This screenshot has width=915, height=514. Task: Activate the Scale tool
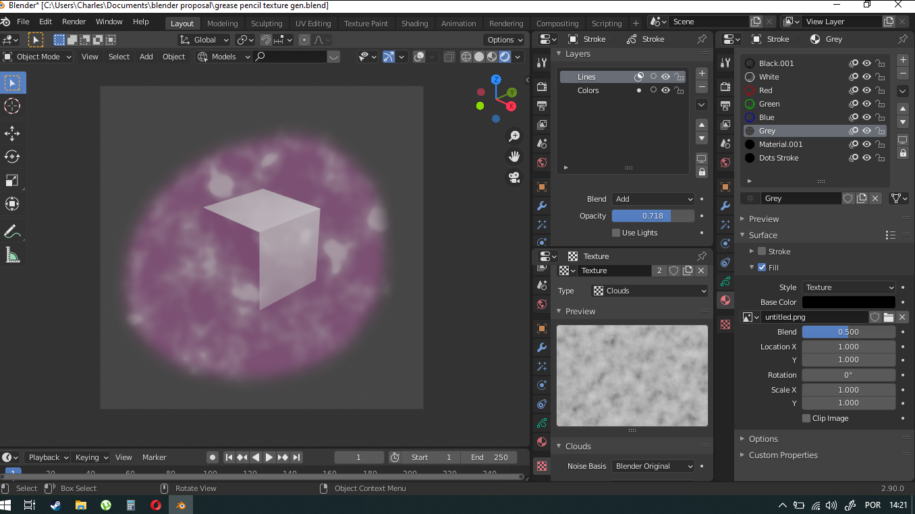(12, 180)
